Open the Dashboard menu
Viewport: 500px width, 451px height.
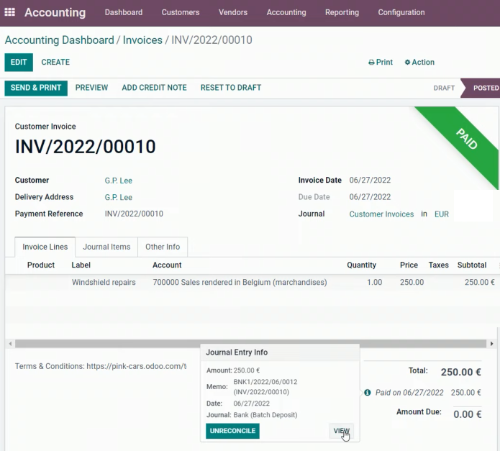click(x=124, y=12)
